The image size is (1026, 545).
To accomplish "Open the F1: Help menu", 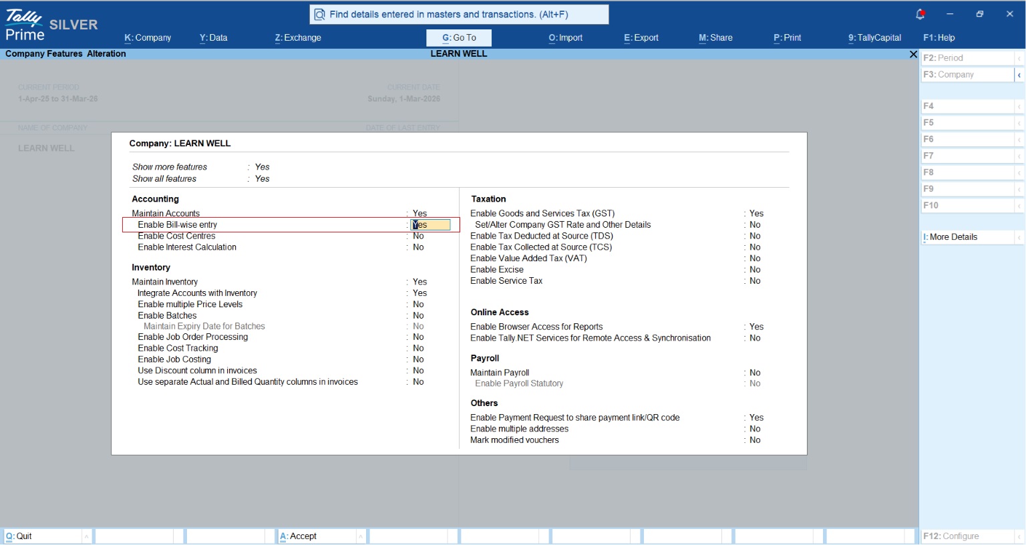I will pyautogui.click(x=939, y=38).
